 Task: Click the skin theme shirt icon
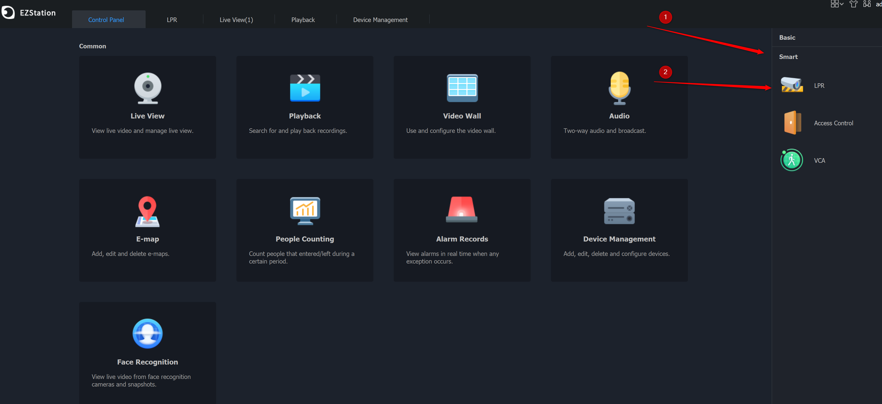[853, 4]
